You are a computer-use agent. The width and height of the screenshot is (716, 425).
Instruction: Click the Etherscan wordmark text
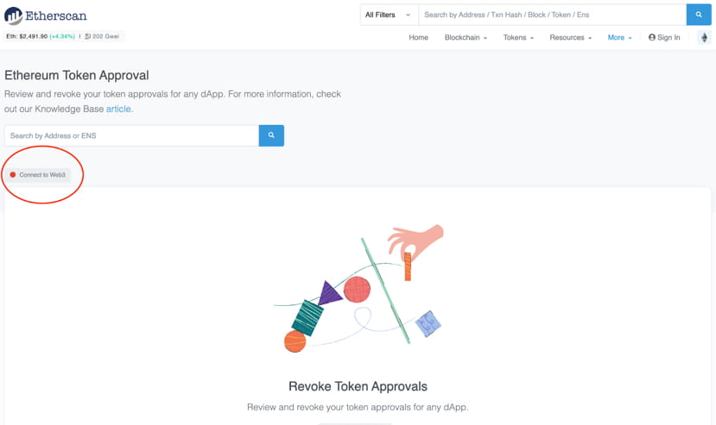coord(56,16)
